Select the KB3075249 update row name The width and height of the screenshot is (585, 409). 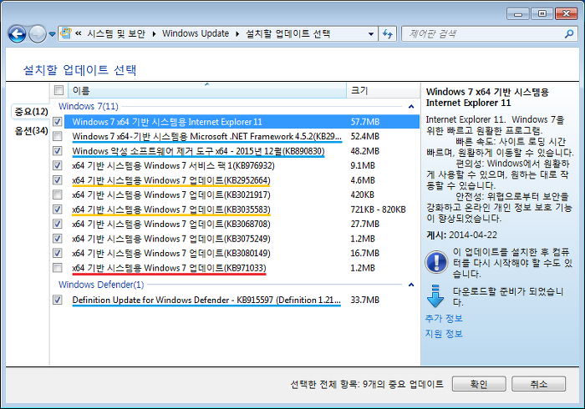(x=171, y=239)
